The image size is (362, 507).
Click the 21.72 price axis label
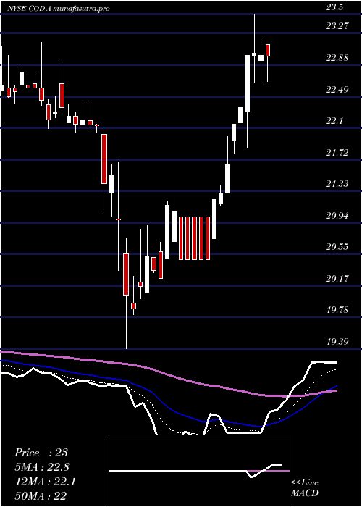coord(337,153)
